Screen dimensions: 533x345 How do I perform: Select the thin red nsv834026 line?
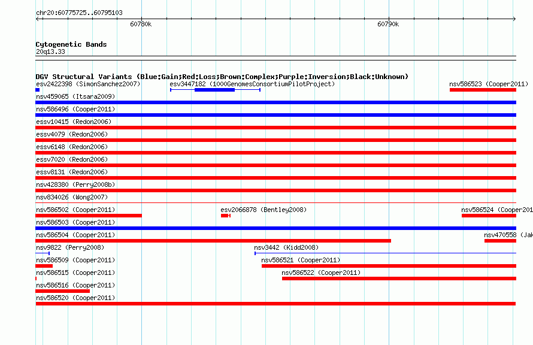coord(275,203)
